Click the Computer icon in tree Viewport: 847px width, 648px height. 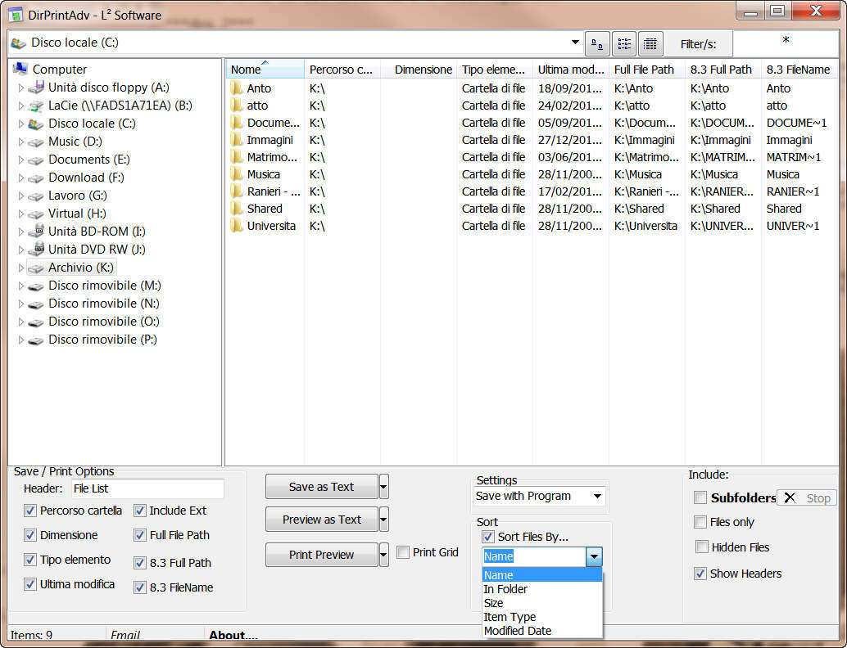click(20, 69)
